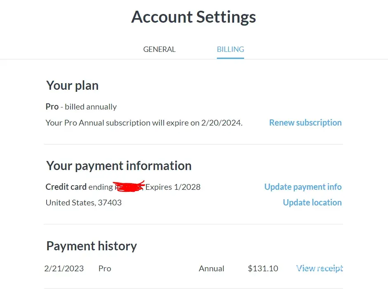Open the Update payment info link

[303, 187]
